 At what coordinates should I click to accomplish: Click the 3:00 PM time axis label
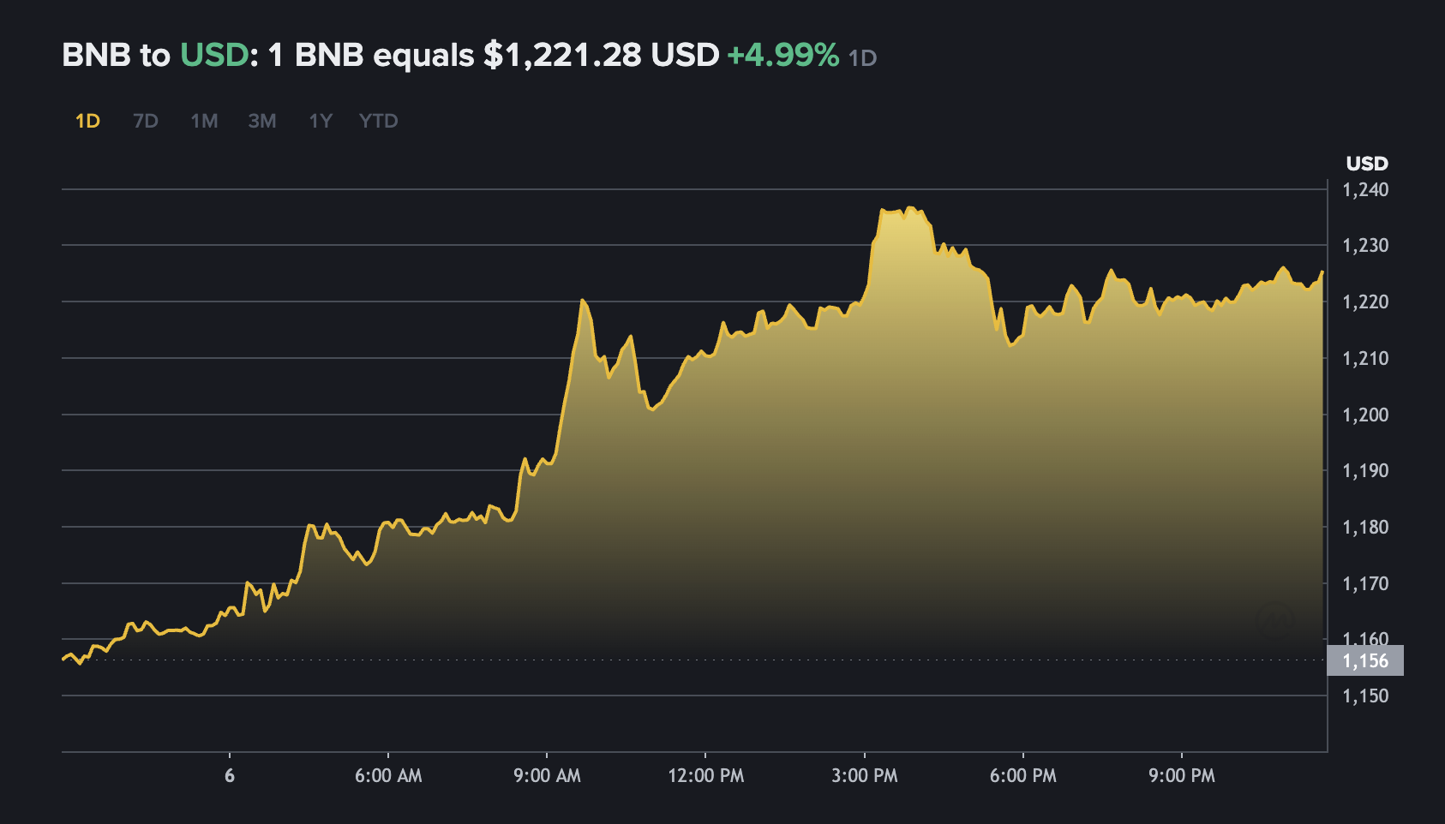click(x=864, y=776)
